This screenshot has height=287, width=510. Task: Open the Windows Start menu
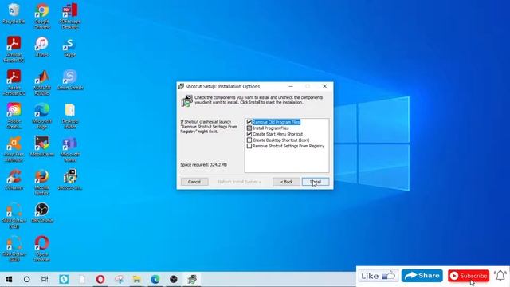click(x=9, y=279)
